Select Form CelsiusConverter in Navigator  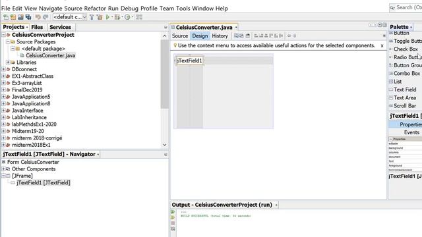coord(33,162)
